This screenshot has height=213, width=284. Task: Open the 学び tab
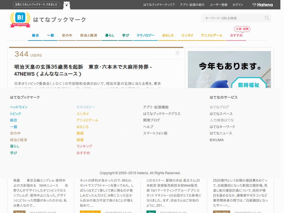[125, 35]
